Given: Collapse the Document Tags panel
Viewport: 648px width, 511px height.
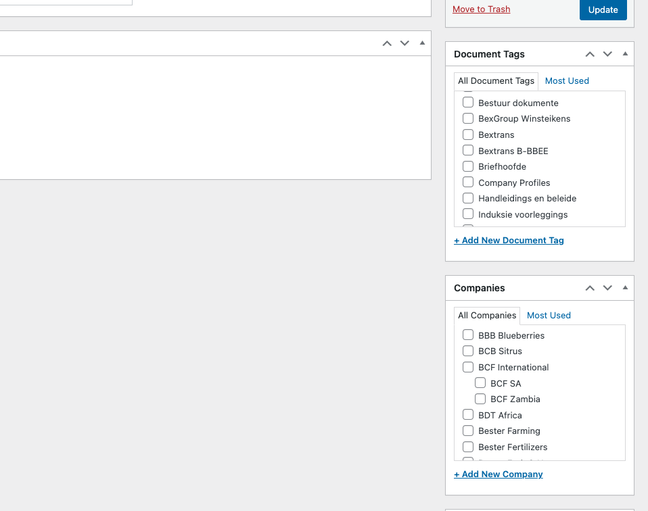Looking at the screenshot, I should [x=625, y=54].
